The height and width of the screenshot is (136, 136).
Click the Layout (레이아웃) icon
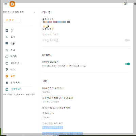pyautogui.click(x=7, y=63)
